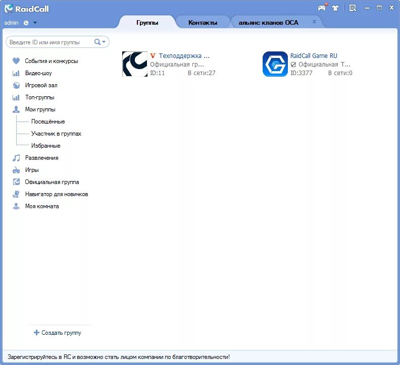Open Избранные groups list

(x=45, y=146)
